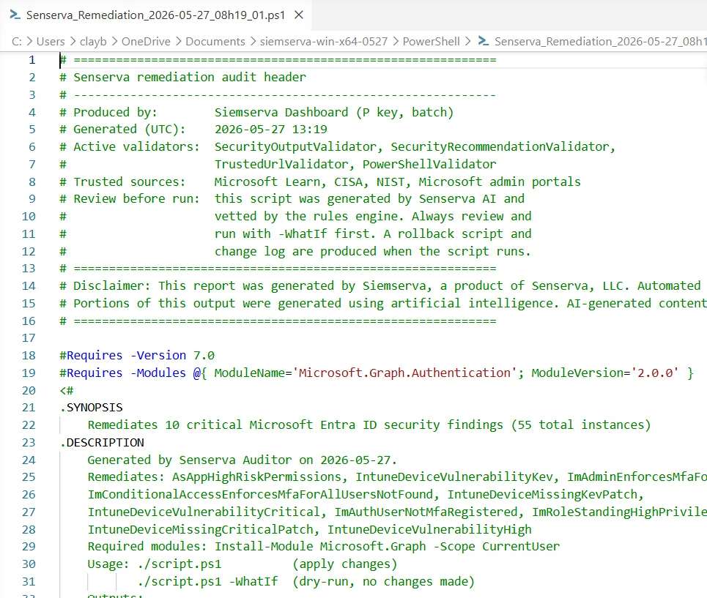Click the '.DESCRIPTION' keyword
The height and width of the screenshot is (598, 707).
102,442
